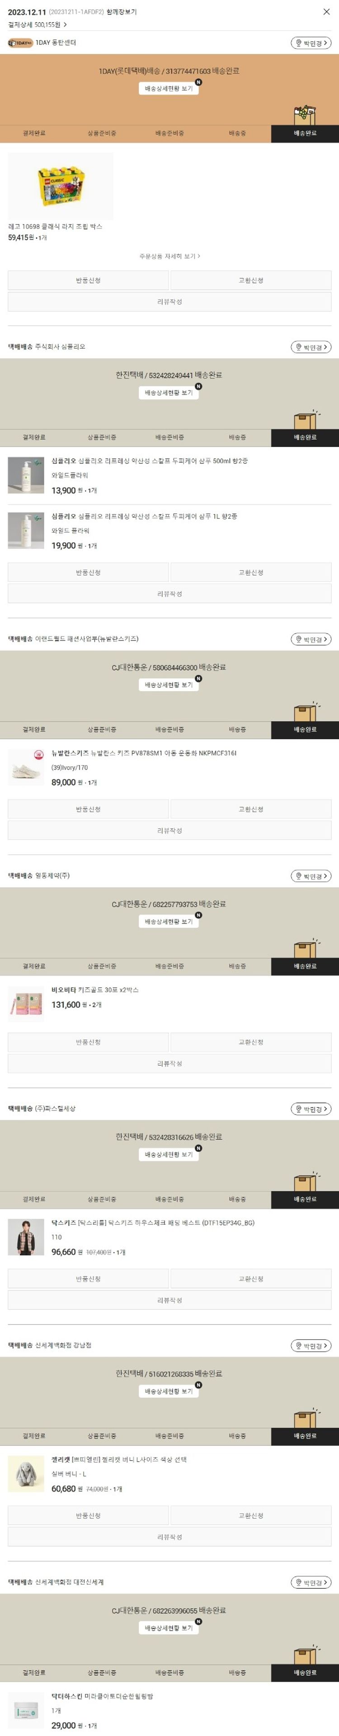The height and width of the screenshot is (1736, 339).
Task: Click 리뷰작성 for the 비오비타 키즈골드 order
Action: coord(169,1063)
